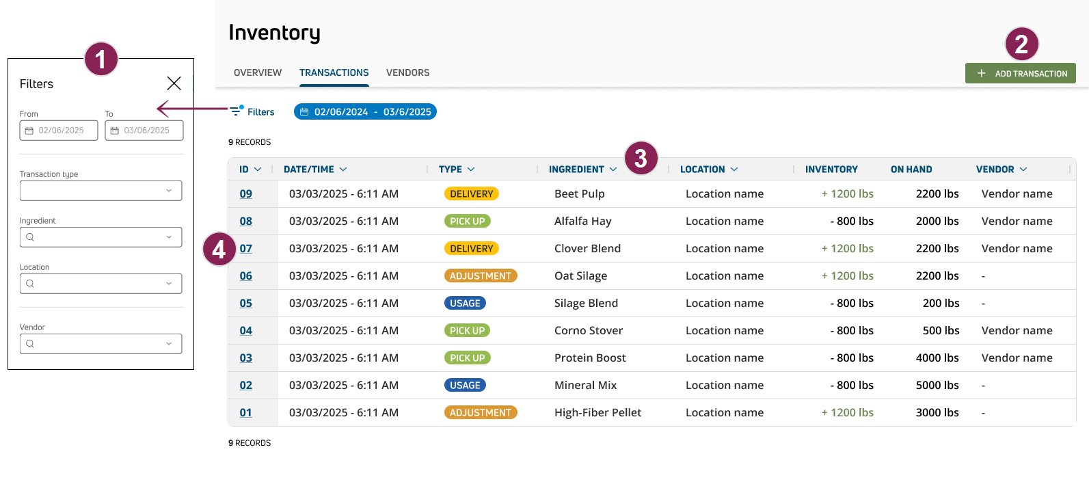Viewport: 1089px width, 484px height.
Task: Open Type column header chevron
Action: 471,170
